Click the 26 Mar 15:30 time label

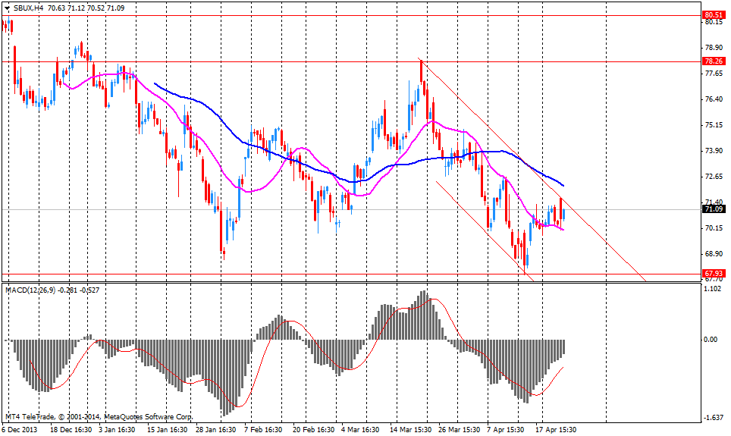tap(460, 429)
